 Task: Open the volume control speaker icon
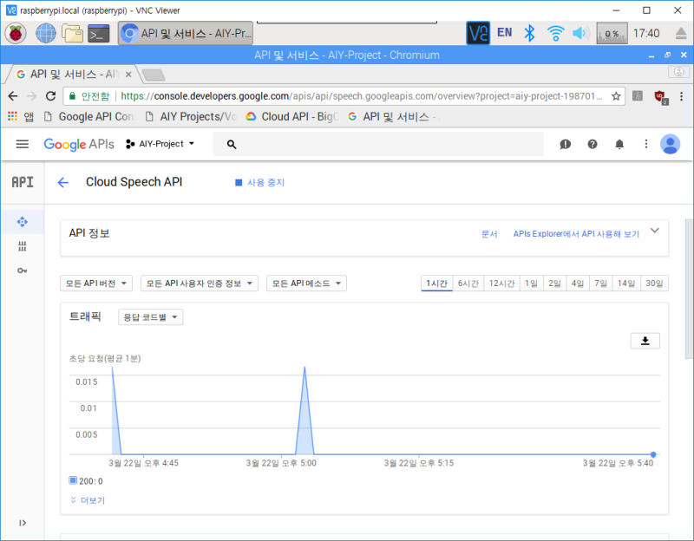[x=580, y=33]
